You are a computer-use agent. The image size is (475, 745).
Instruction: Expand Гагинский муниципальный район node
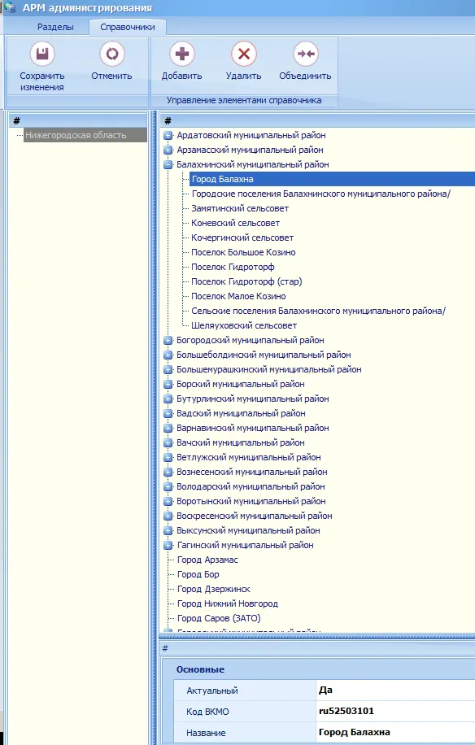[168, 546]
